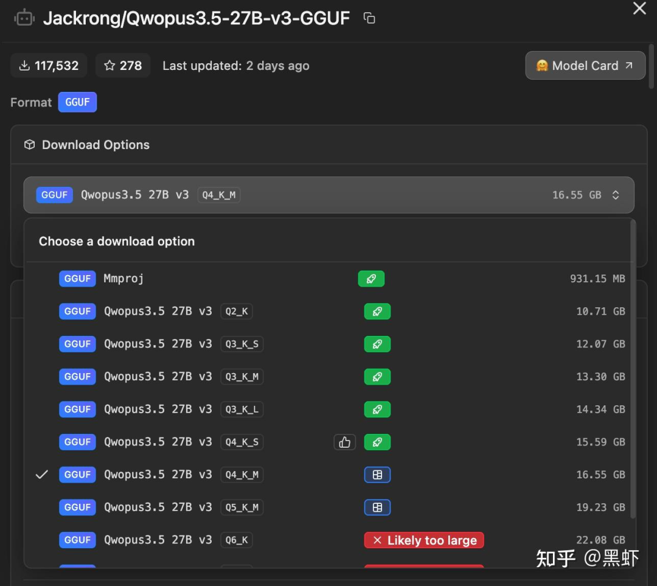Click the Q5_K_M quantization tag

click(242, 508)
